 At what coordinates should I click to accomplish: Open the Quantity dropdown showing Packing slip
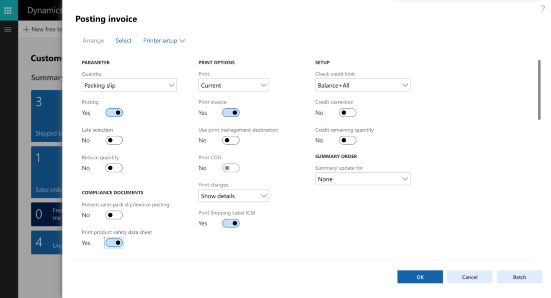click(129, 86)
